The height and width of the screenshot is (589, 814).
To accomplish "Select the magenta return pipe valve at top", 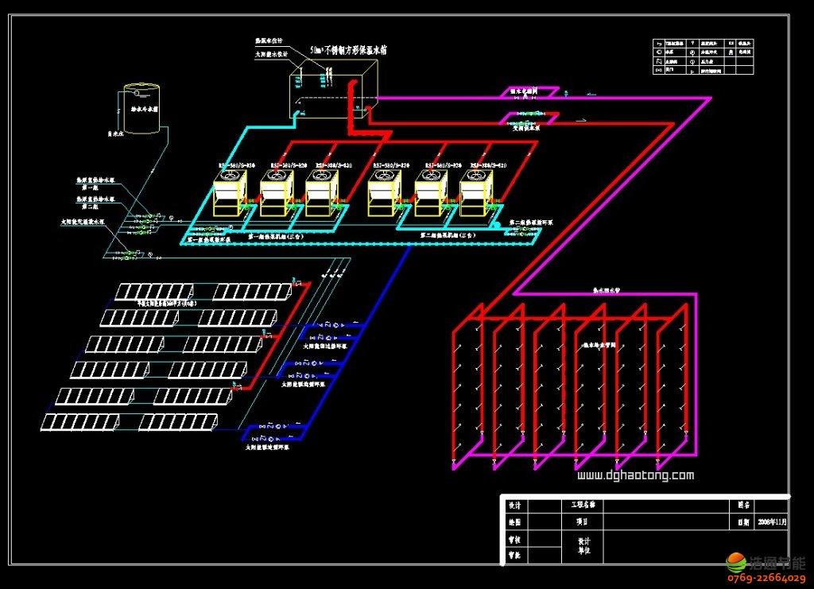I will point(525,92).
